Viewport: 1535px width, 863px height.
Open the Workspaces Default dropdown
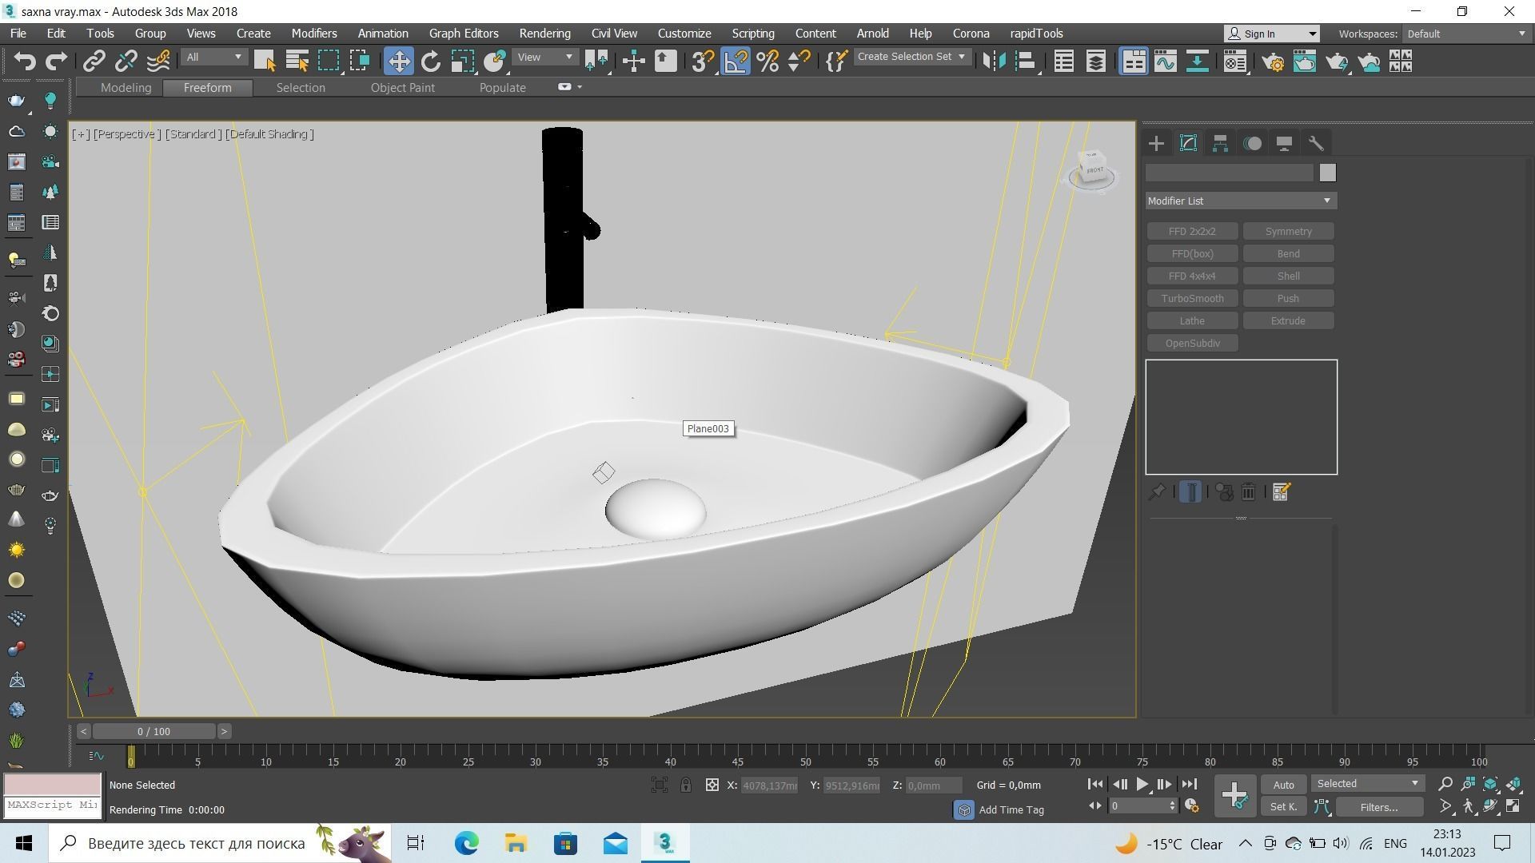(x=1466, y=34)
